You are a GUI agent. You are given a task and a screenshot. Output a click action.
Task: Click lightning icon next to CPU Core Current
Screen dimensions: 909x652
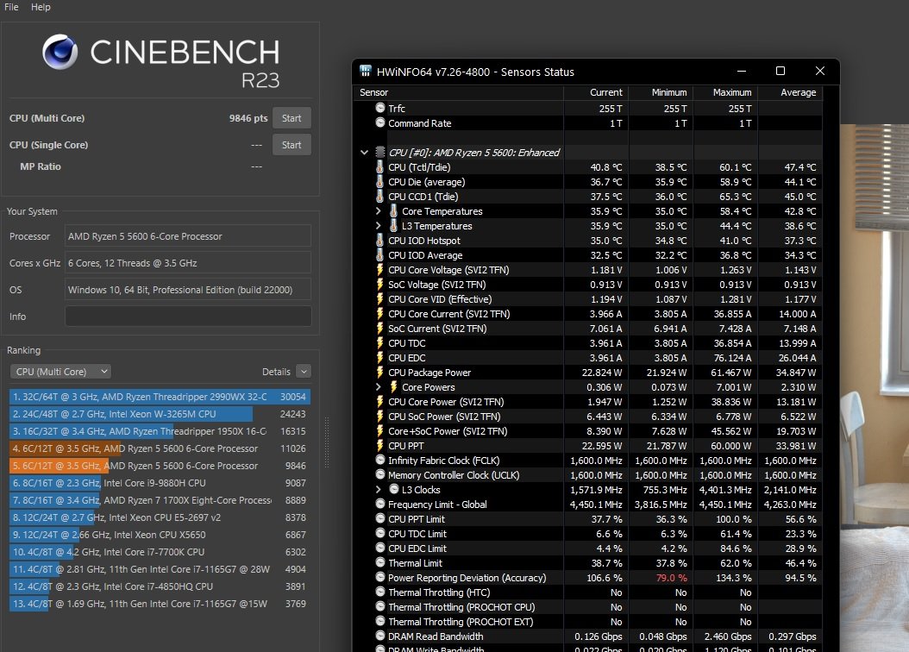(x=379, y=314)
